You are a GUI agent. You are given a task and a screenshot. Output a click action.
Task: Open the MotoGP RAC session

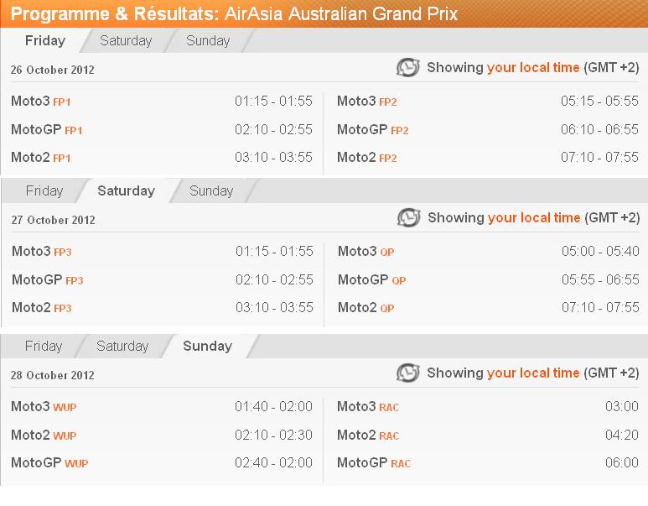(x=374, y=462)
